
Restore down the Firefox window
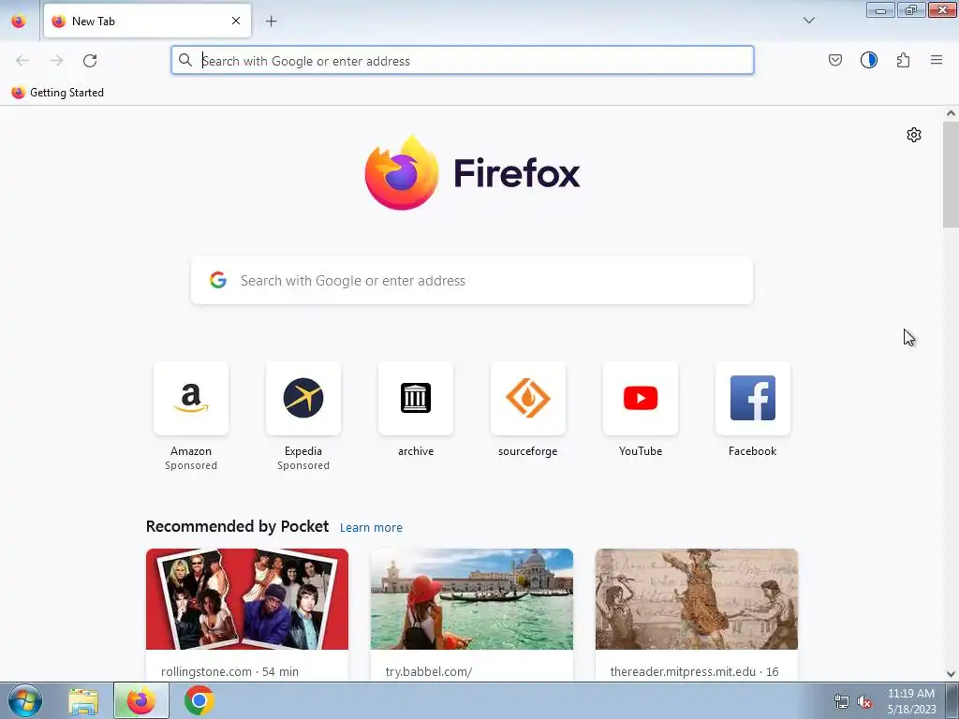pyautogui.click(x=911, y=9)
